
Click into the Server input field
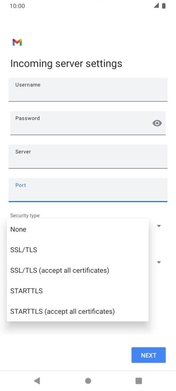88,157
